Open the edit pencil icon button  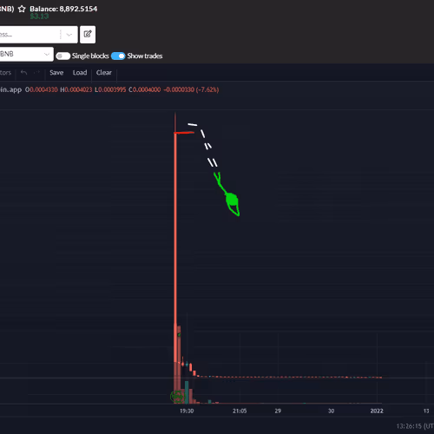coord(88,35)
